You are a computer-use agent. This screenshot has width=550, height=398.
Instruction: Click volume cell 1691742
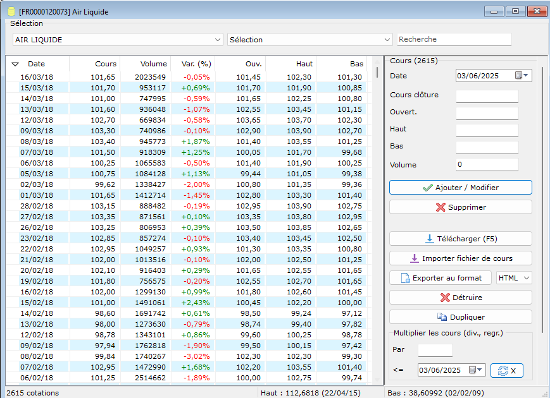[x=150, y=313]
